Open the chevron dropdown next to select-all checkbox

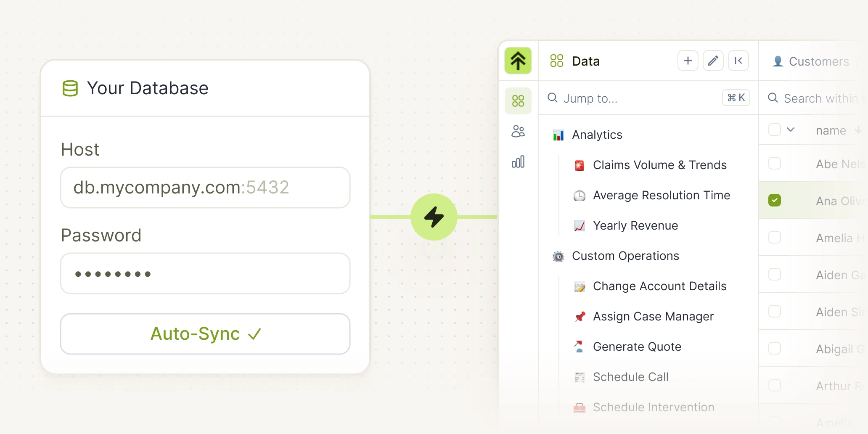(x=791, y=130)
